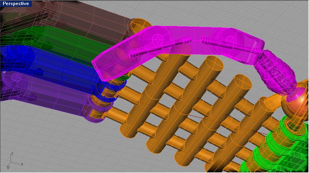Select the magenta meshed connector above the sphere
The image size is (309, 173).
tap(277, 72)
